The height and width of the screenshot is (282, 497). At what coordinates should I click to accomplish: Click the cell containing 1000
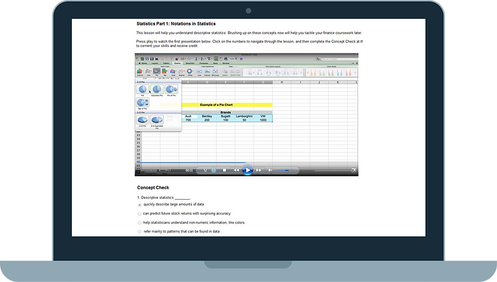[x=263, y=120]
